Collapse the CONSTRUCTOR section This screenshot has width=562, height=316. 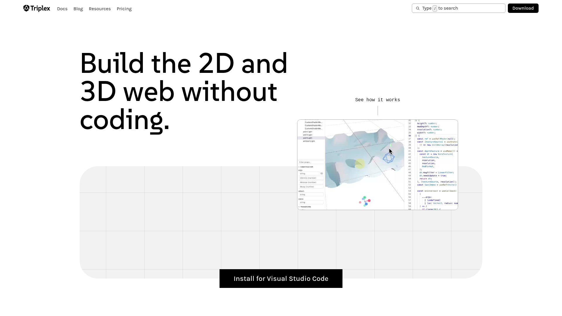tap(299, 167)
